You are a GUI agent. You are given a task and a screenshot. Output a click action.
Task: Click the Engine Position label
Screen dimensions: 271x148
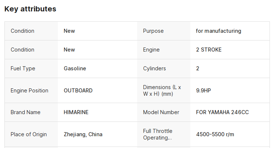coord(29,91)
